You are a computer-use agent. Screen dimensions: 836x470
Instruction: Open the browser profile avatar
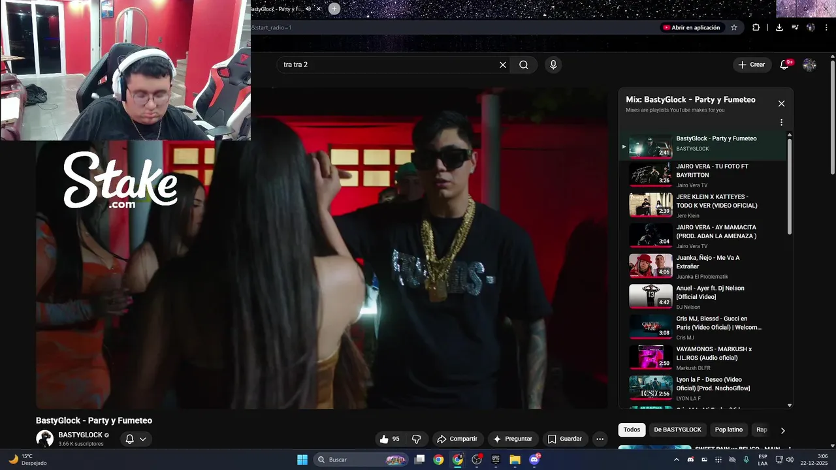pos(811,27)
